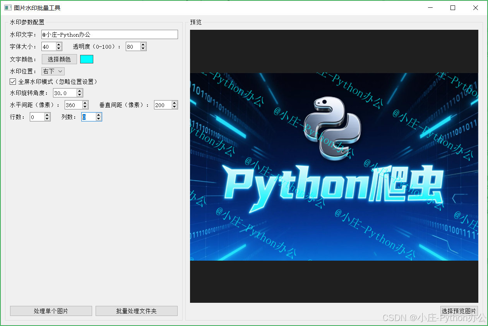Viewport: 488px width, 326px height.
Task: Click the 水平间距 value field
Action: 74,105
